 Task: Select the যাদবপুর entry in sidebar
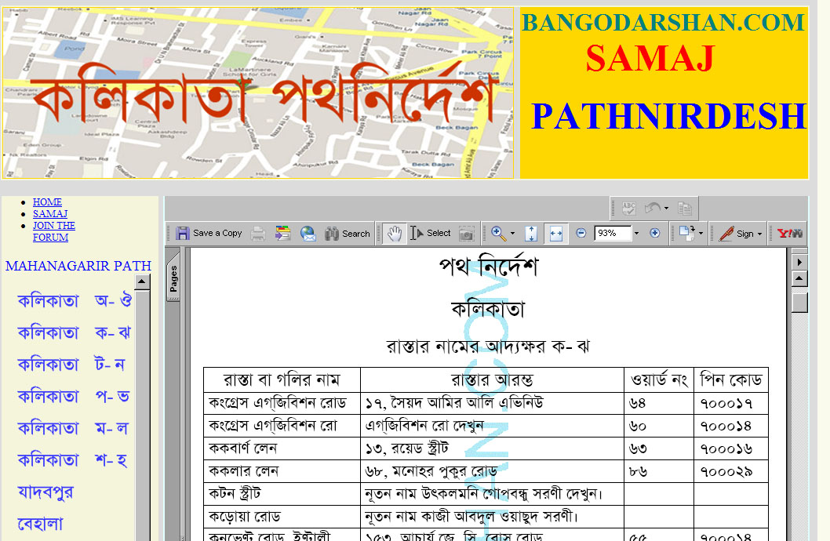(x=46, y=492)
